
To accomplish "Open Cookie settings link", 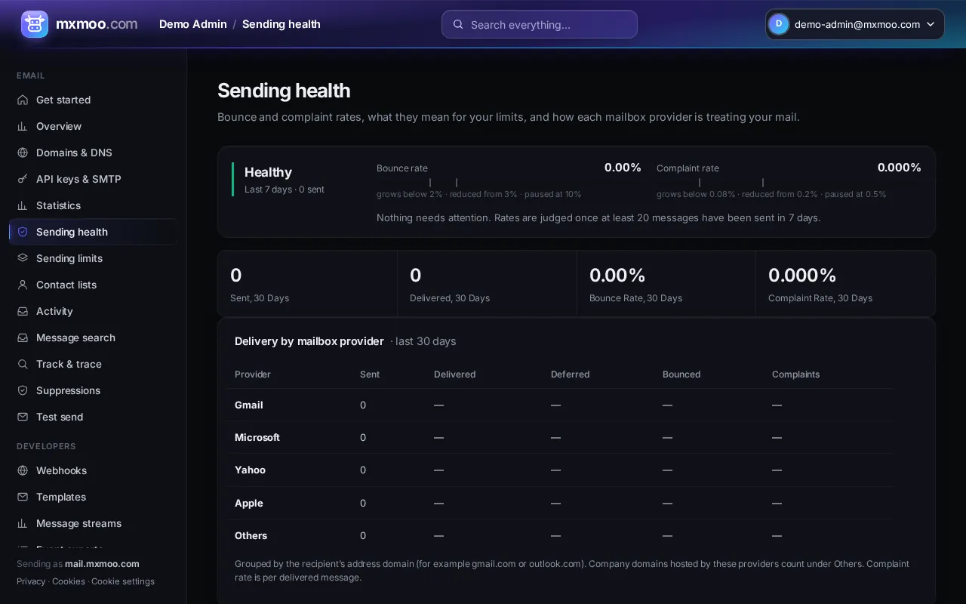I will [x=123, y=581].
